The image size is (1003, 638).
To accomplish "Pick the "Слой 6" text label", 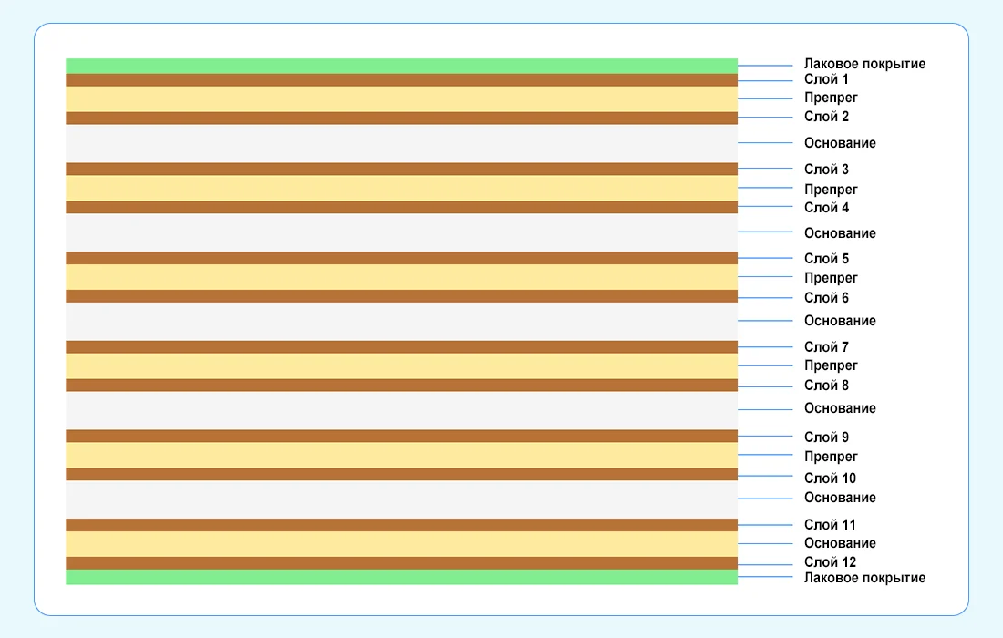I will [826, 298].
